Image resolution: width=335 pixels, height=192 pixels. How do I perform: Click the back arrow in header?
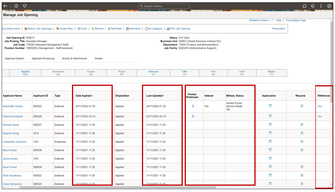pos(5,6)
